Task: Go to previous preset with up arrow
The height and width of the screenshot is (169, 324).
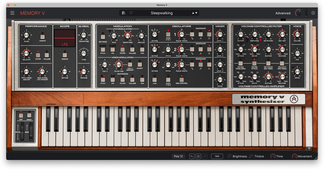Action: 193,13
